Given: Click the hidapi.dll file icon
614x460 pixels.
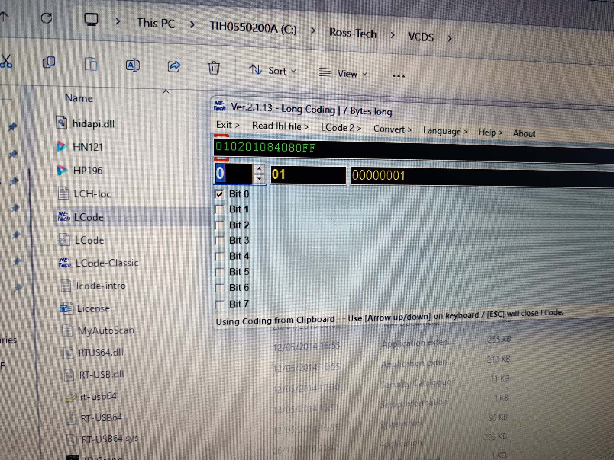Looking at the screenshot, I should pos(61,123).
